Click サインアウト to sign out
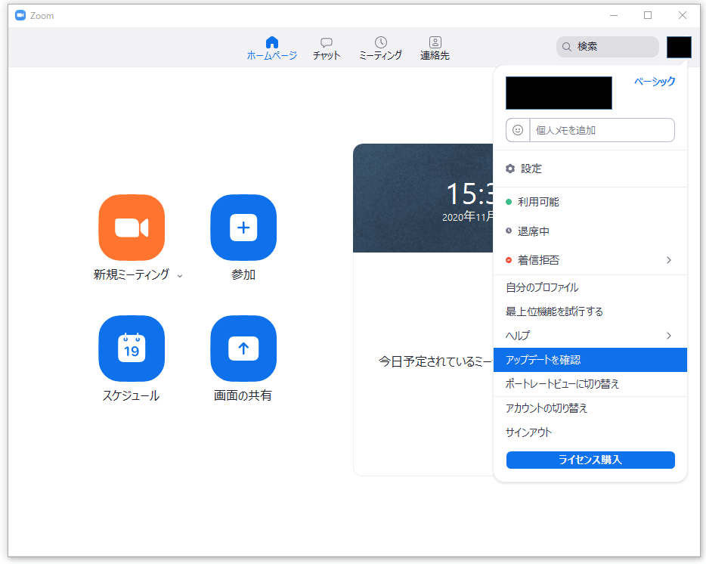This screenshot has width=706, height=564. coord(590,432)
